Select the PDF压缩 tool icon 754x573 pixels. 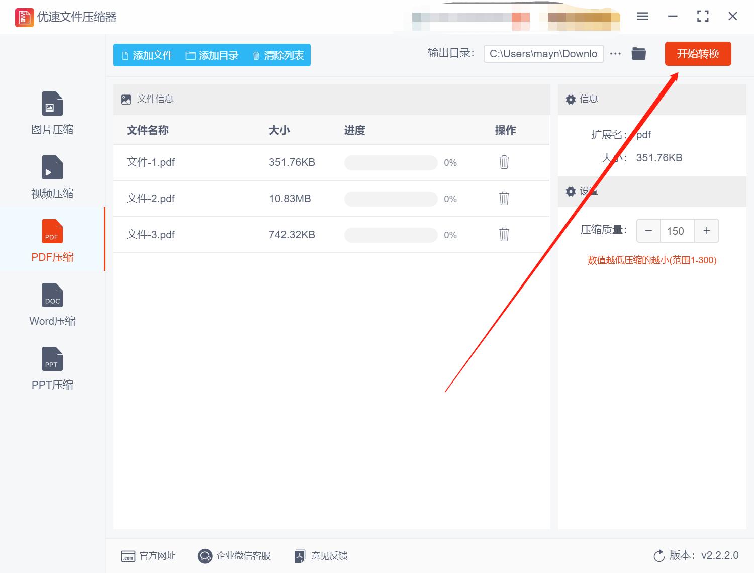coord(52,231)
